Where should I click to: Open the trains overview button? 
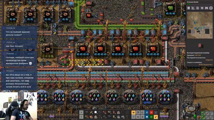pos(207,8)
